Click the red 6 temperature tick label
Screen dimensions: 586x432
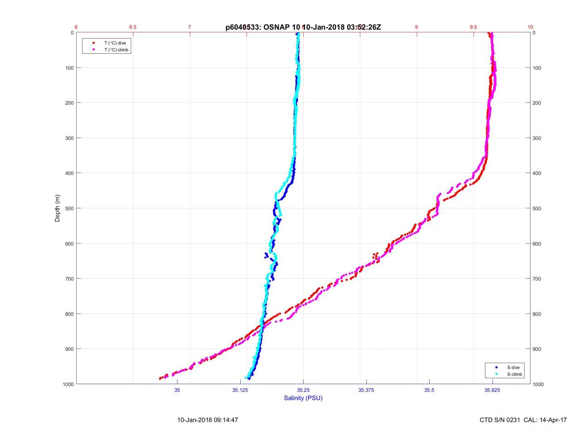pyautogui.click(x=76, y=27)
